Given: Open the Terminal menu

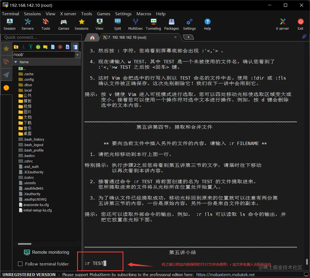Looking at the screenshot, I should [10, 14].
